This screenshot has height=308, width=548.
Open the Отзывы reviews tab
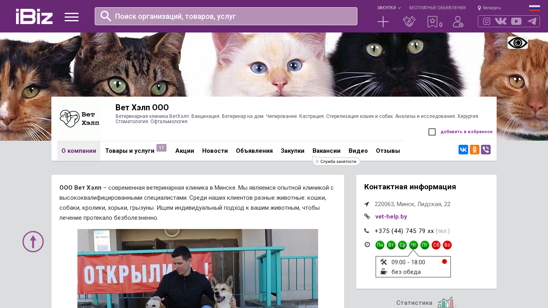click(388, 151)
